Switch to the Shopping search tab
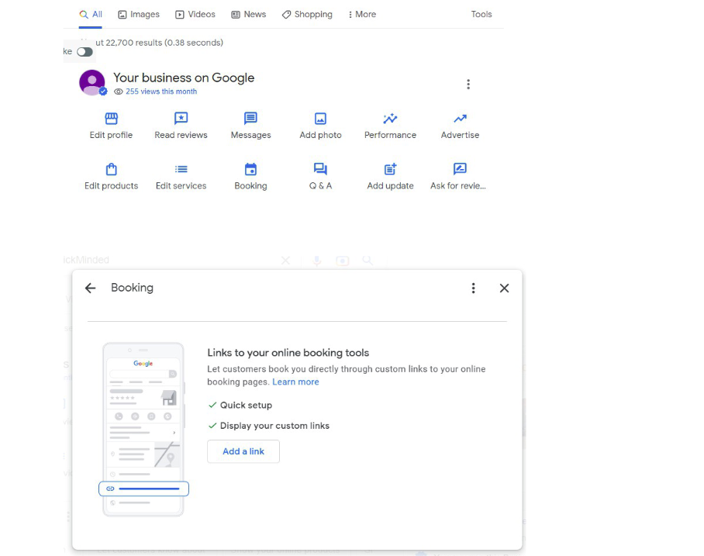The width and height of the screenshot is (704, 556). coord(306,14)
